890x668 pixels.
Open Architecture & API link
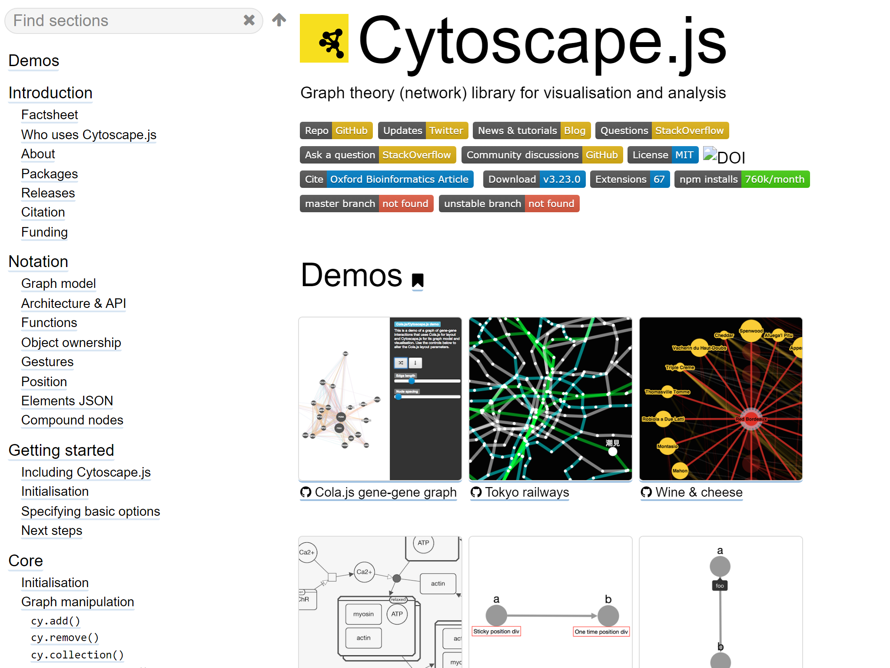point(74,304)
